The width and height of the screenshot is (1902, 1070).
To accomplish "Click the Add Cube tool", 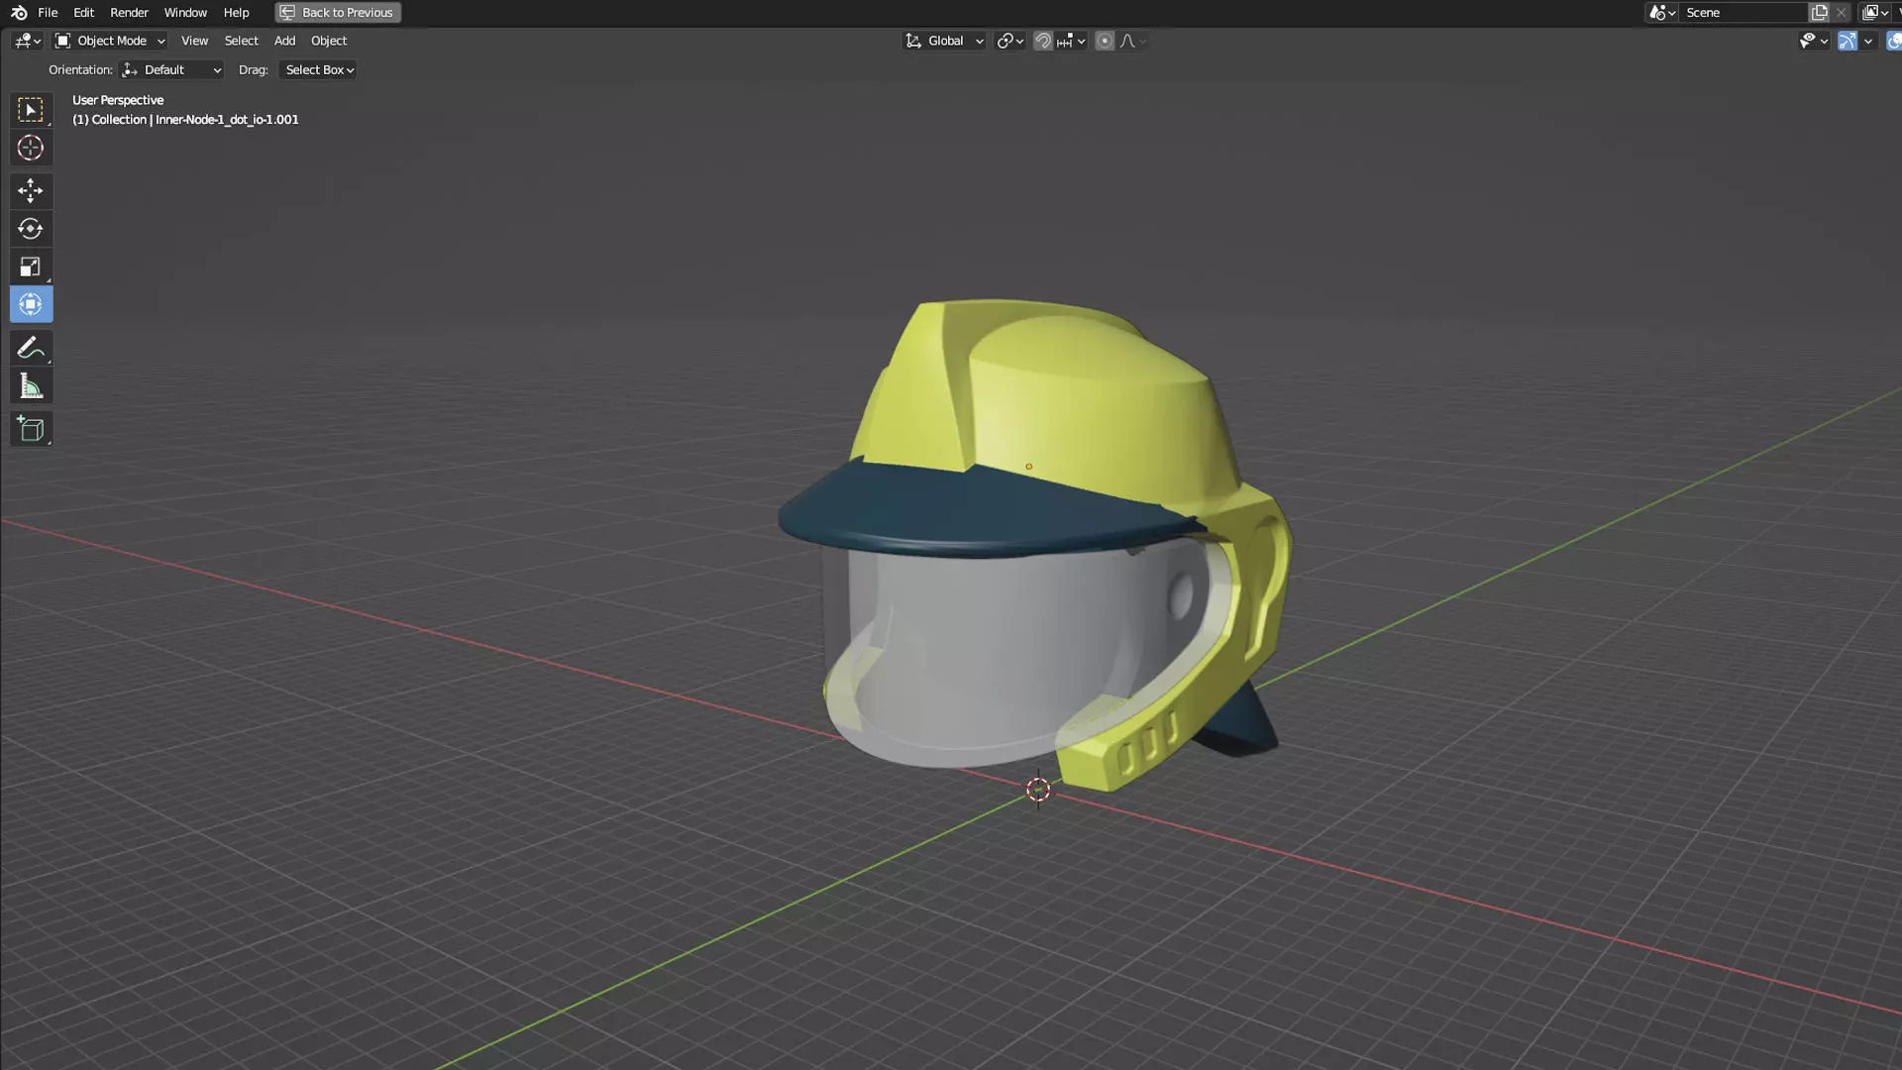I will pyautogui.click(x=31, y=429).
